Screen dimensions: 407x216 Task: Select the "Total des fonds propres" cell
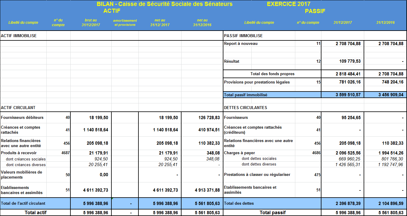coord(272,74)
